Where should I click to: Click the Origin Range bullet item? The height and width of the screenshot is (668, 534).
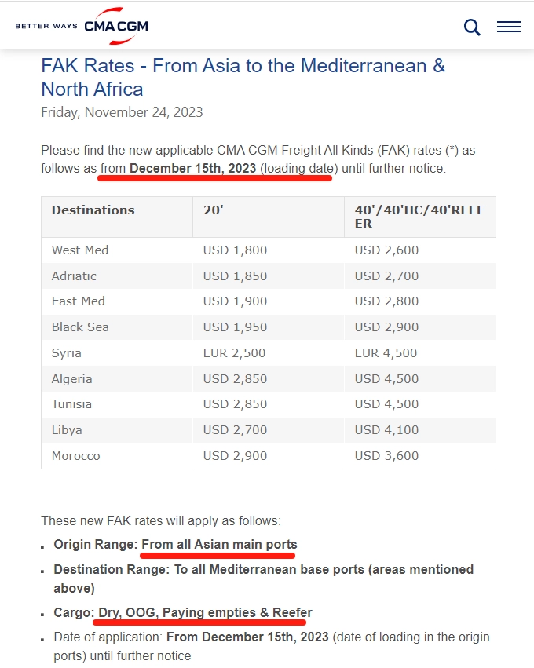175,545
